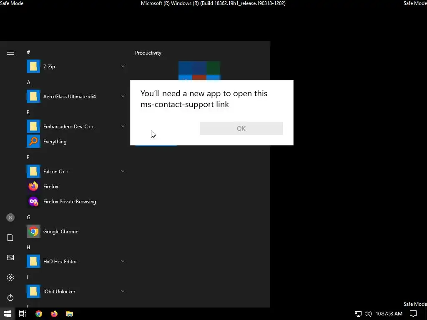The width and height of the screenshot is (427, 320).
Task: Open the Settings gear in the Start sidebar
Action: coord(10,277)
